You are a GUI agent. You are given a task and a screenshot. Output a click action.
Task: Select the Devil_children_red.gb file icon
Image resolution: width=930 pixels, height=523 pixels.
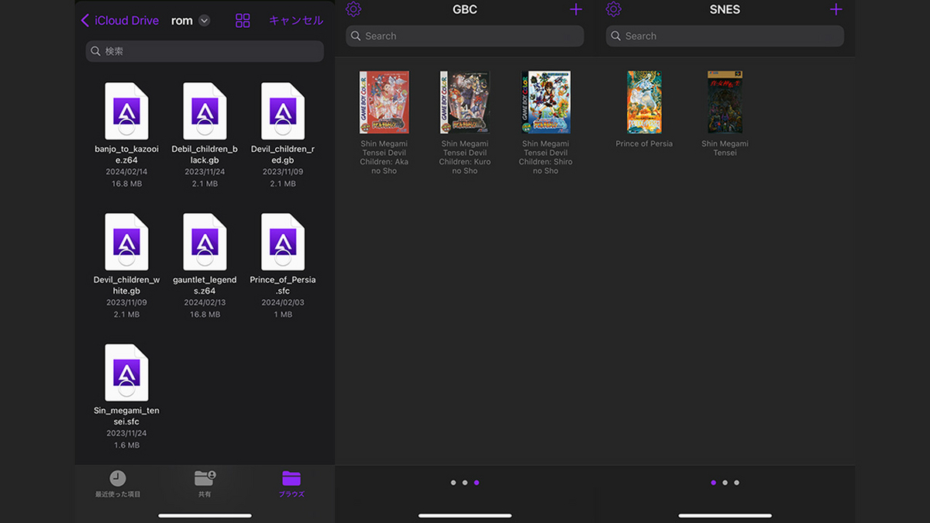point(283,111)
